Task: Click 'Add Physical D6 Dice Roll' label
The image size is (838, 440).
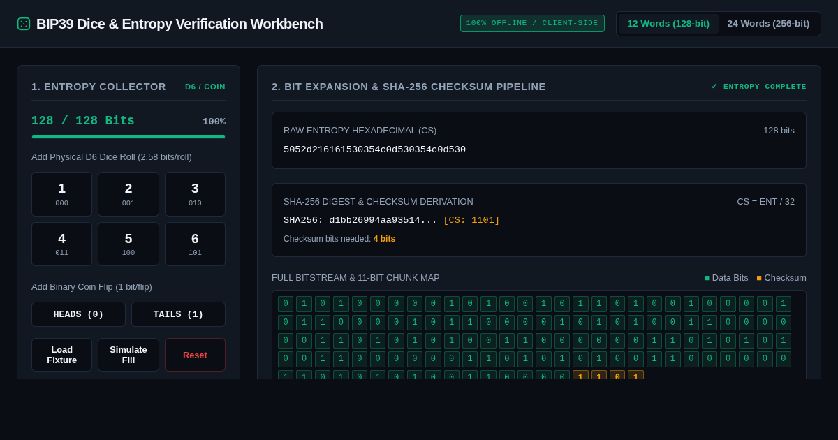Action: 112,156
